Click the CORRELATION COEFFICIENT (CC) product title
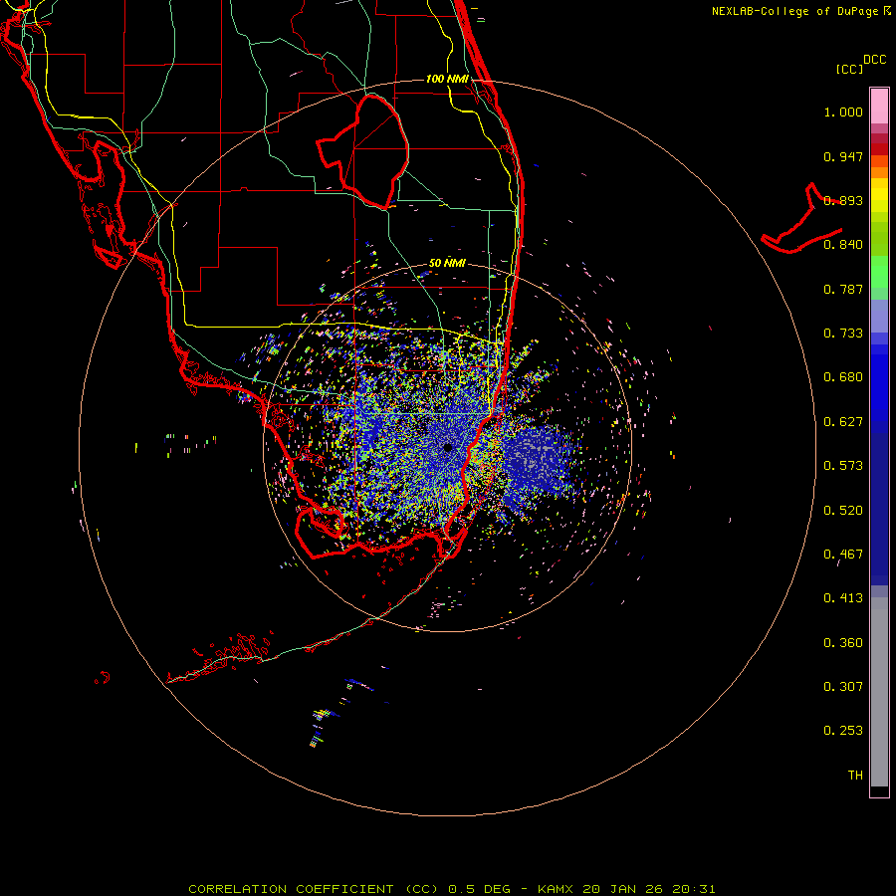 316,889
